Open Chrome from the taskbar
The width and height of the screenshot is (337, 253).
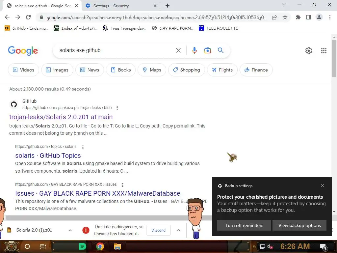[x=100, y=246]
